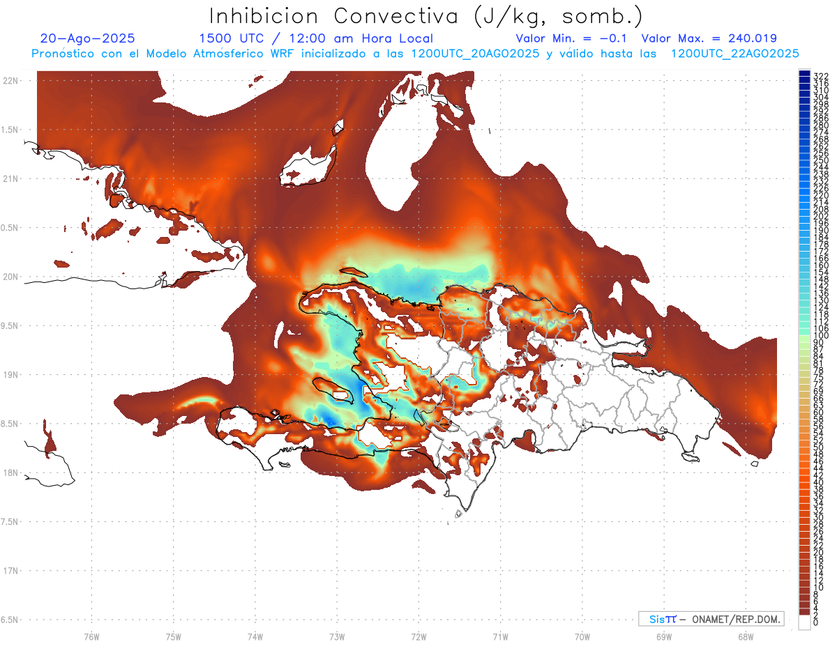
Task: Click the 74W longitude label
Action: point(255,636)
